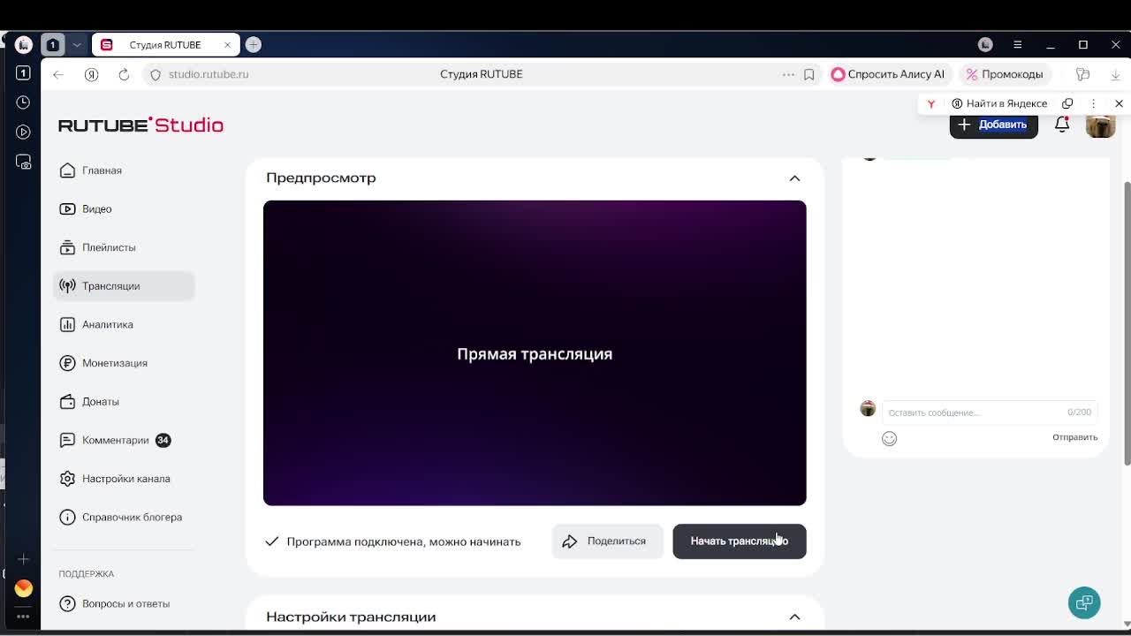1131x636 pixels.
Task: Close the Студия RUTUBE tab
Action: 227,44
